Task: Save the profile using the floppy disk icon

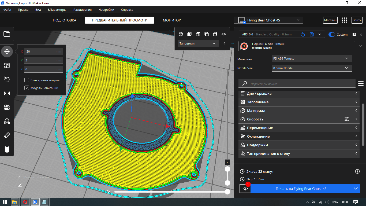Action: click(312, 34)
